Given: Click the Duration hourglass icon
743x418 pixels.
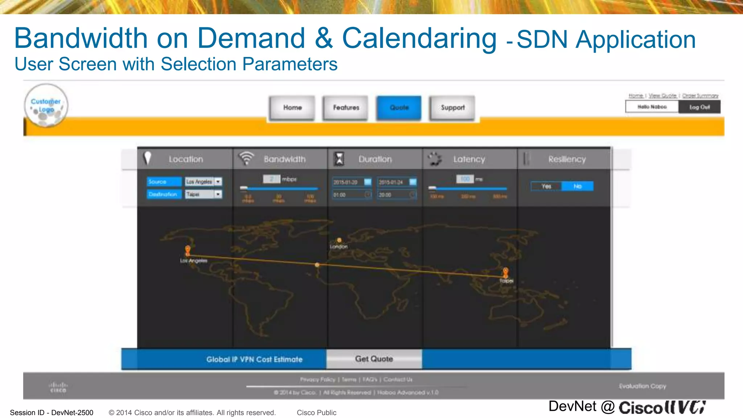Looking at the screenshot, I should tap(339, 159).
